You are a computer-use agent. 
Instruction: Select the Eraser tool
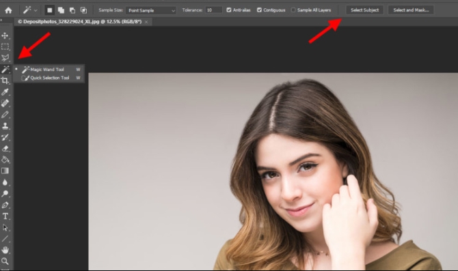tap(5, 149)
